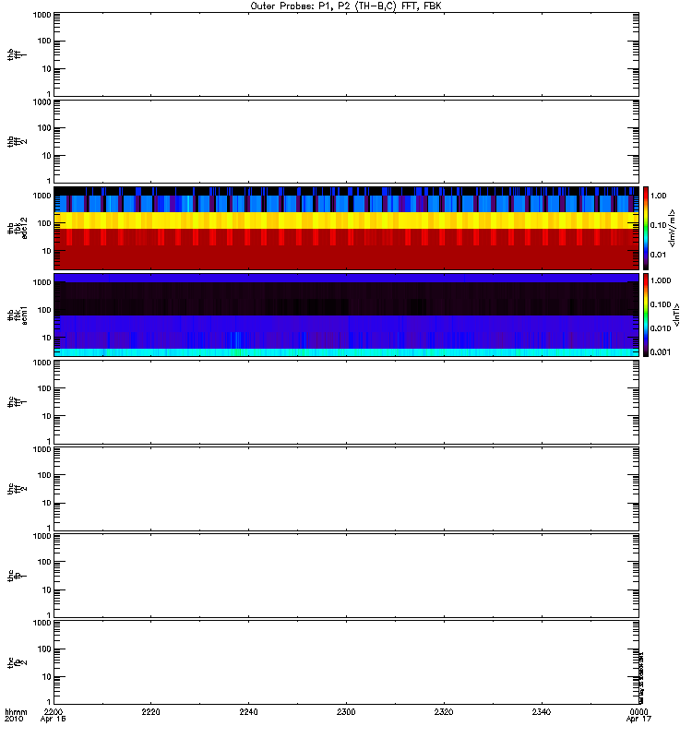Select the "1.00" value on mV/m color bar
The image size is (692, 738).
658,196
